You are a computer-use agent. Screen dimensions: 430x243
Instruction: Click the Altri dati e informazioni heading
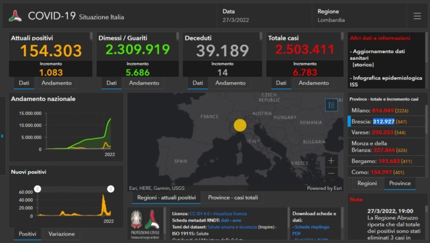(380, 38)
